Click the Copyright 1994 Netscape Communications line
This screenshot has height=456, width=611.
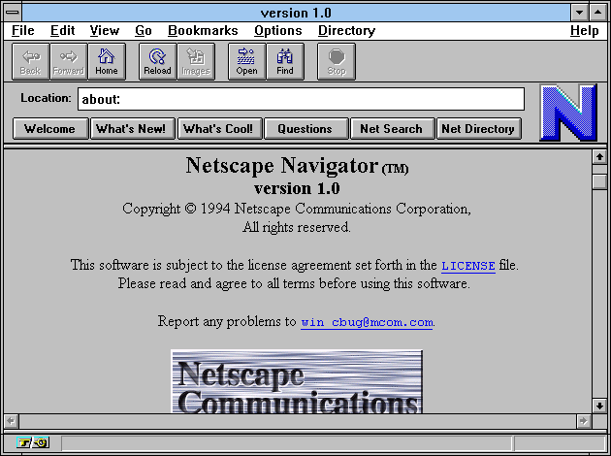(x=297, y=209)
